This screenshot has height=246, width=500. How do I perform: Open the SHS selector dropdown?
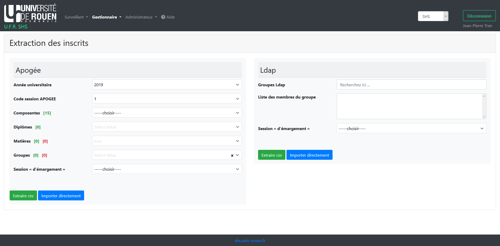coord(433,16)
